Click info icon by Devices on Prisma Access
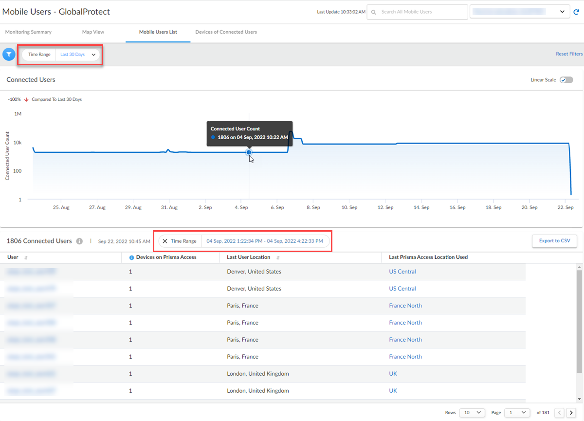 (131, 257)
